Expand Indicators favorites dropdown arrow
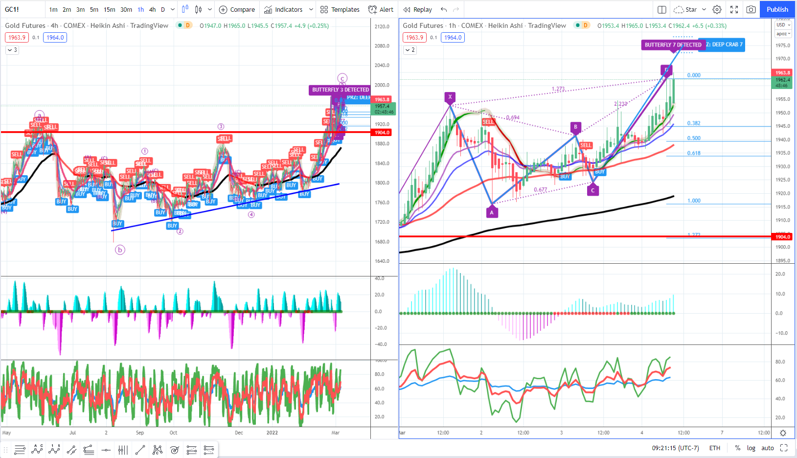Viewport: 797px width, 458px height. pyautogui.click(x=311, y=9)
